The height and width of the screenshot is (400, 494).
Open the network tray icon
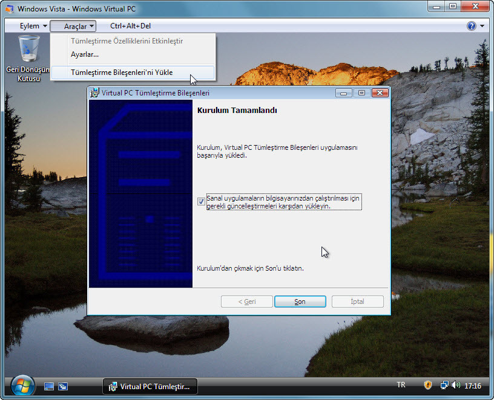click(444, 385)
